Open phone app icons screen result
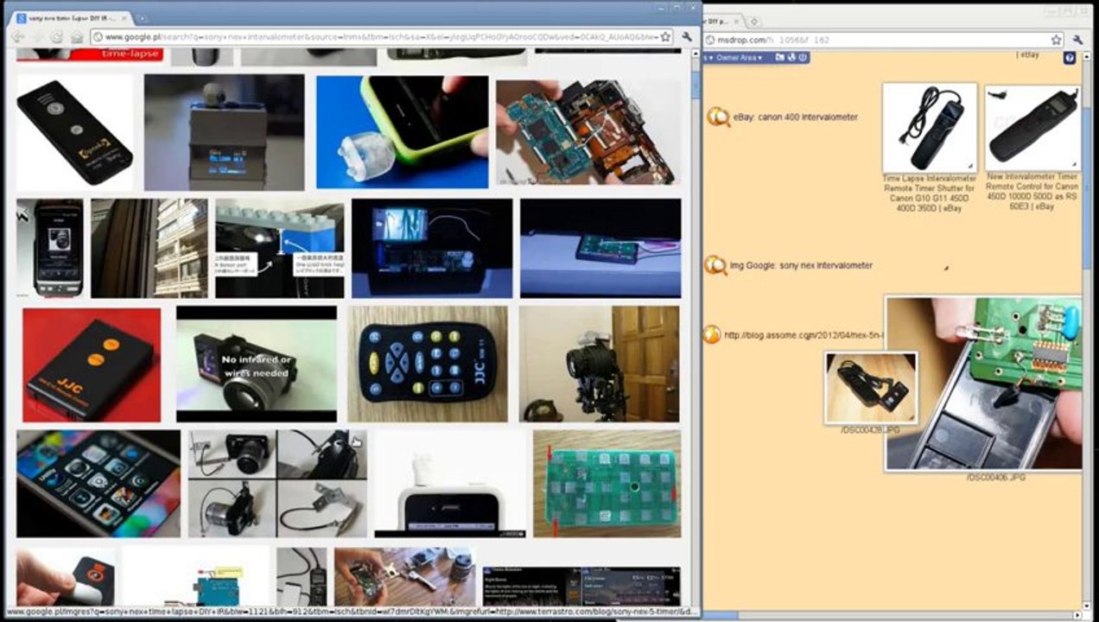Viewport: 1099px width, 622px height. click(98, 484)
